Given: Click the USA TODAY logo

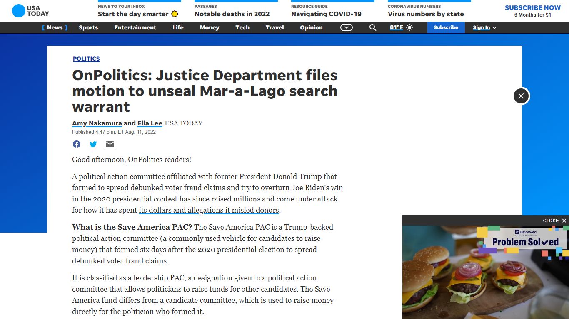Looking at the screenshot, I should point(30,11).
